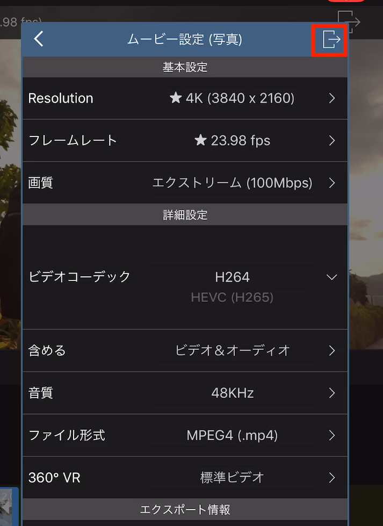383x526 pixels.
Task: Tap the エクストリーム (100Mbps) quality value
Action: (232, 183)
